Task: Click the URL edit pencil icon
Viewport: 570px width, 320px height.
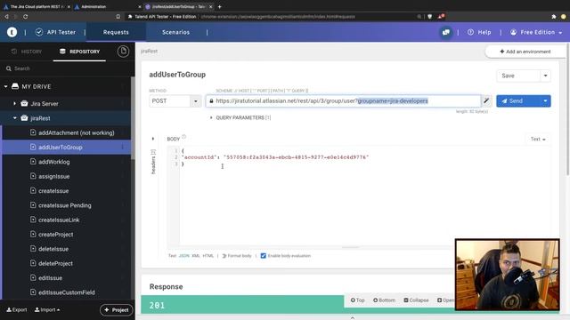Action: pos(486,100)
